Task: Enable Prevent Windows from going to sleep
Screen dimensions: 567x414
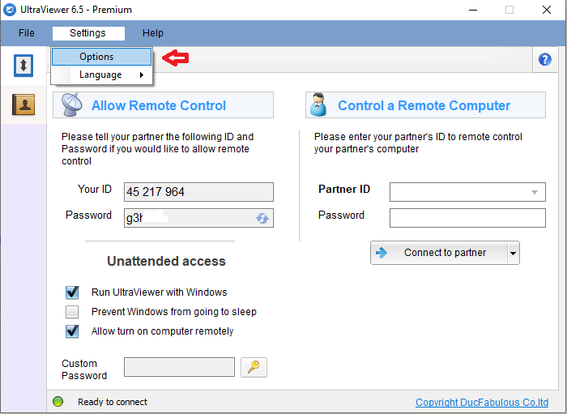Action: [x=73, y=312]
